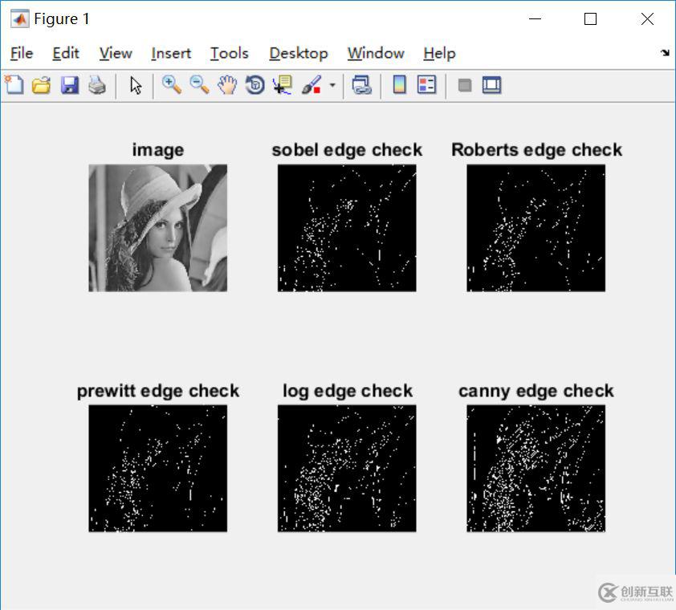This screenshot has height=610, width=676.
Task: Click the MATLAB logo in title bar
Action: (x=19, y=19)
